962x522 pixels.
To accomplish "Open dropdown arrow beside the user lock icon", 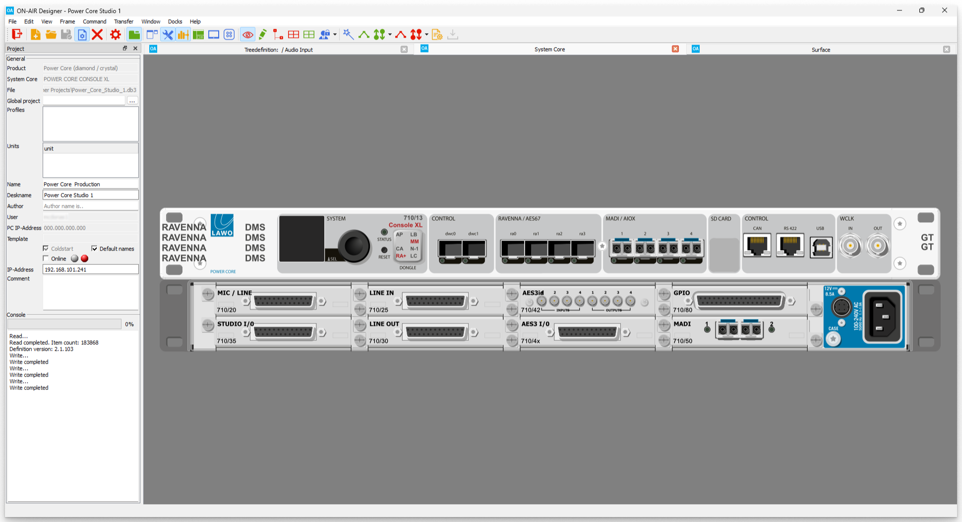I will (x=335, y=35).
